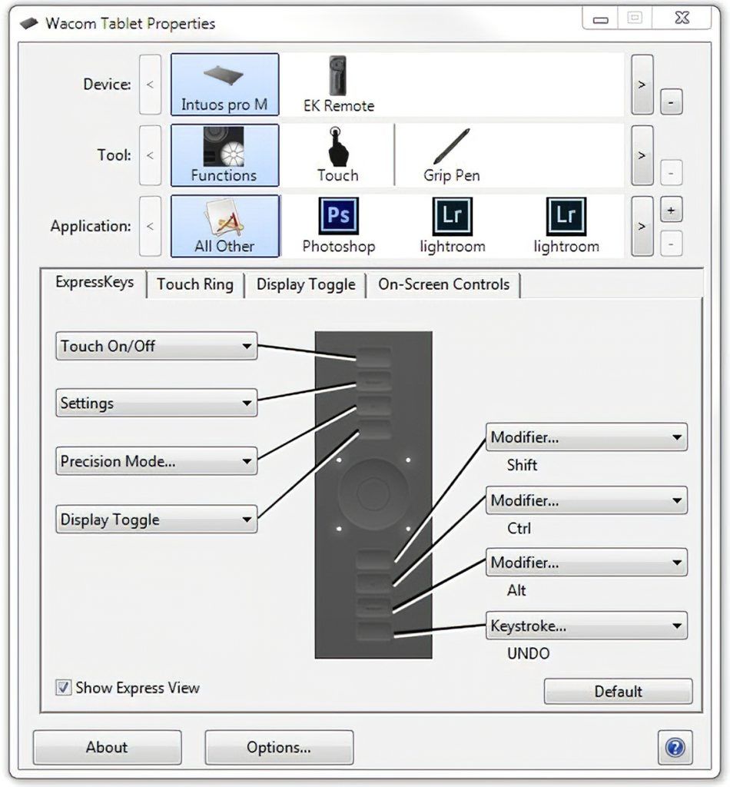Open the On-Screen Controls tab
Viewport: 730px width, 787px height.
pos(443,284)
